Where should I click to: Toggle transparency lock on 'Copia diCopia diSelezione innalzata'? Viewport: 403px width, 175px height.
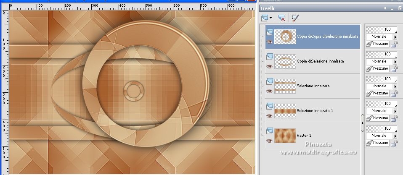click(x=394, y=44)
